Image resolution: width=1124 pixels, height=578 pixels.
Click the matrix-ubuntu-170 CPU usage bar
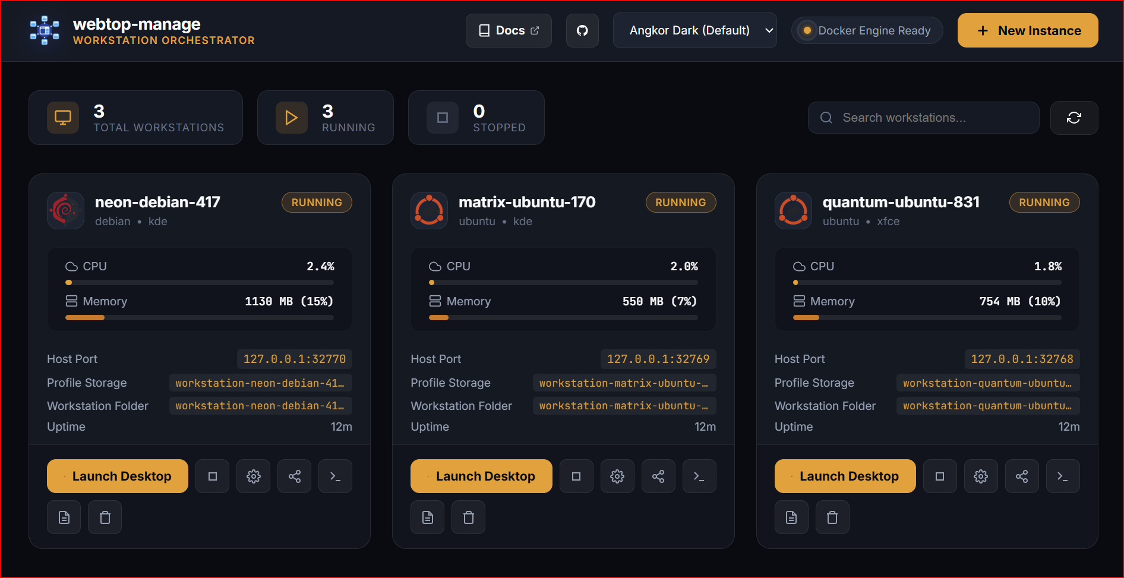click(563, 283)
